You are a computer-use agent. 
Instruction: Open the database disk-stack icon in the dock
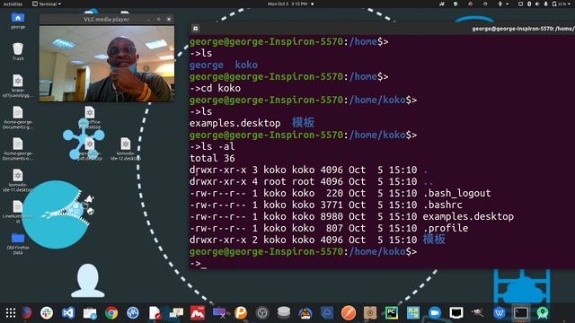pos(284,312)
